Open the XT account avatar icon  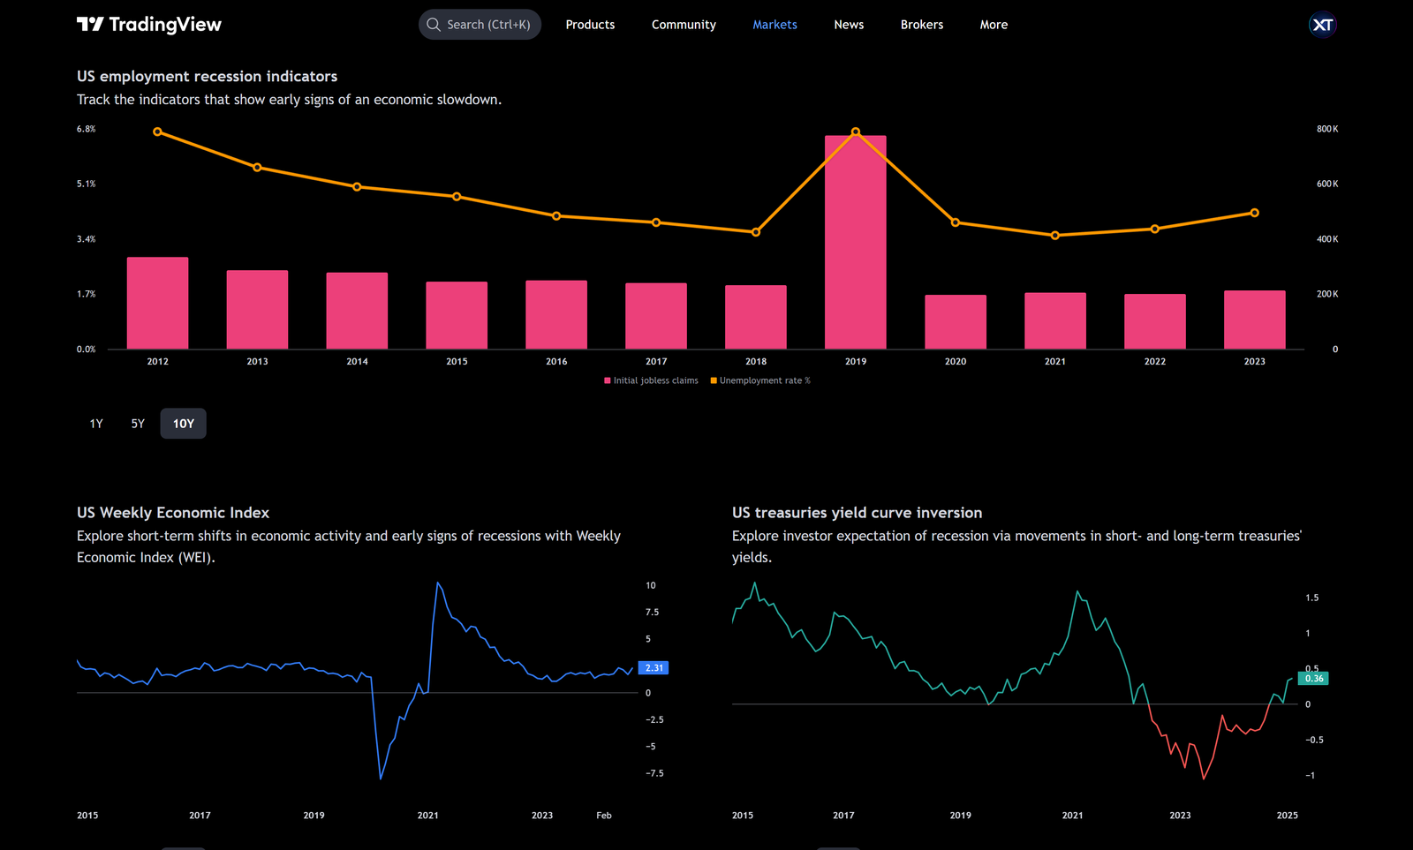coord(1322,24)
